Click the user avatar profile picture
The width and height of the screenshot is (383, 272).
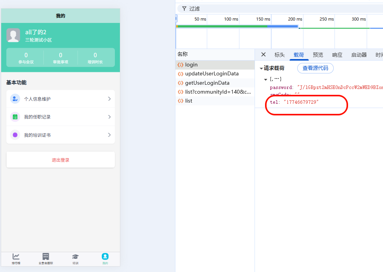click(x=13, y=35)
